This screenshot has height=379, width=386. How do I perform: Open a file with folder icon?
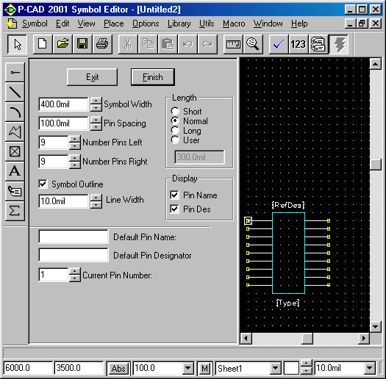62,44
